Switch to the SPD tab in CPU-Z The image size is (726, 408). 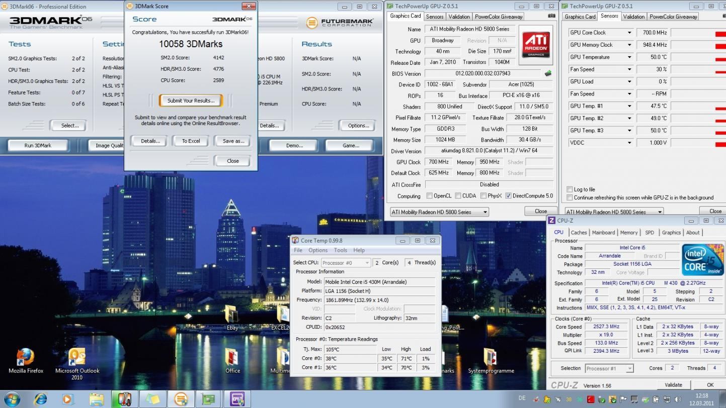click(650, 233)
